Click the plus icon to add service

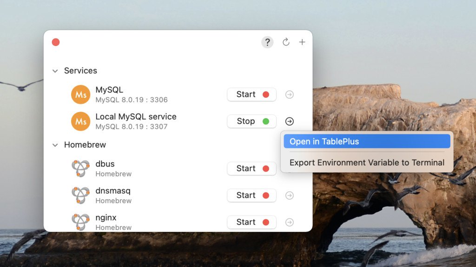click(302, 42)
